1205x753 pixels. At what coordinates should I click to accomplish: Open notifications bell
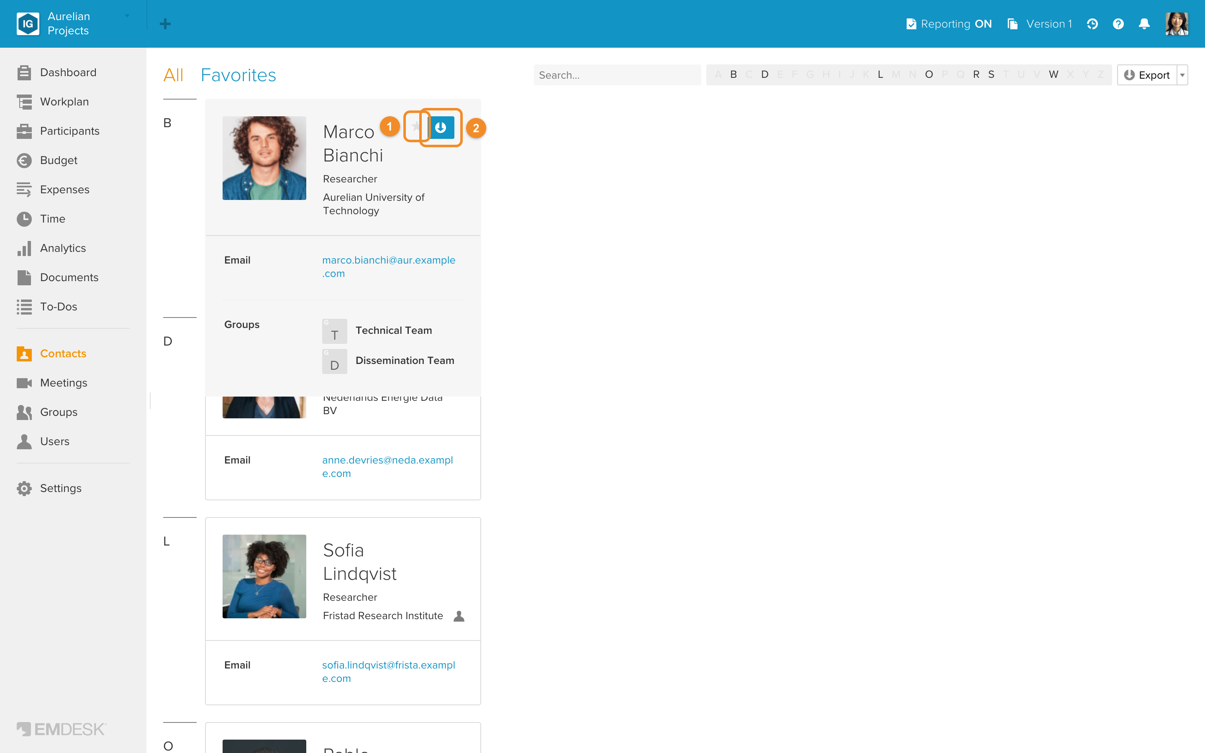1144,24
